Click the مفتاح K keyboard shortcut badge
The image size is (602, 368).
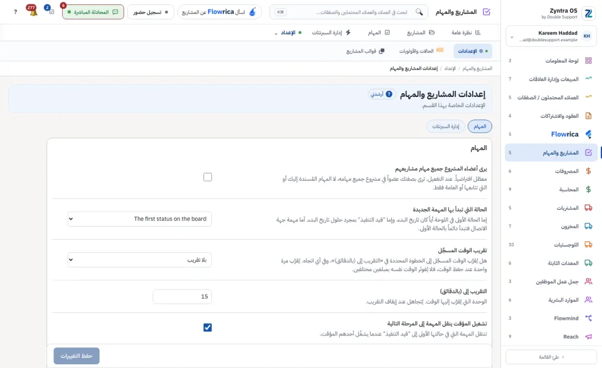point(281,12)
